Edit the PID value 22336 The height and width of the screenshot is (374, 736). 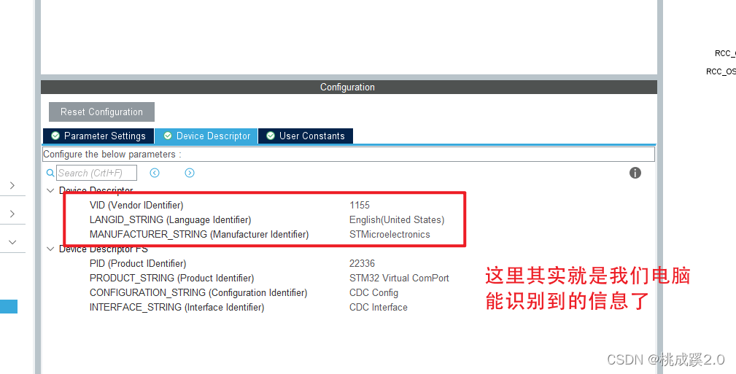tap(362, 263)
